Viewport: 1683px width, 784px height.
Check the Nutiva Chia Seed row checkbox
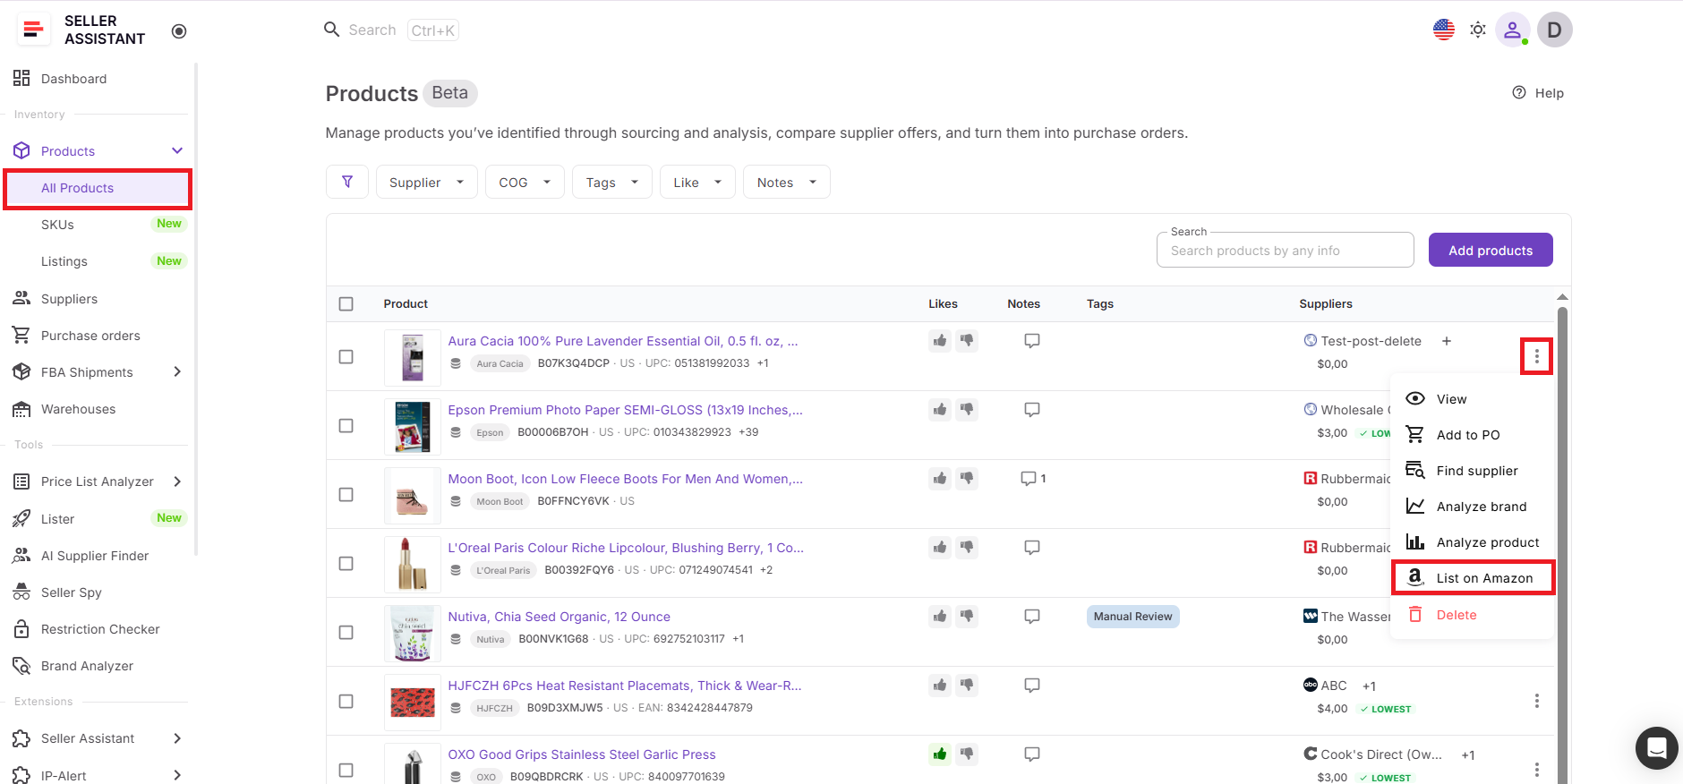(346, 632)
